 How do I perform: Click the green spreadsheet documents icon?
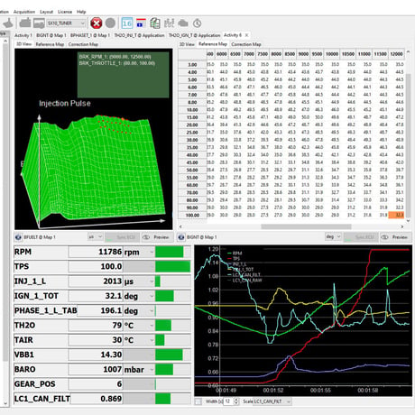click(155, 23)
